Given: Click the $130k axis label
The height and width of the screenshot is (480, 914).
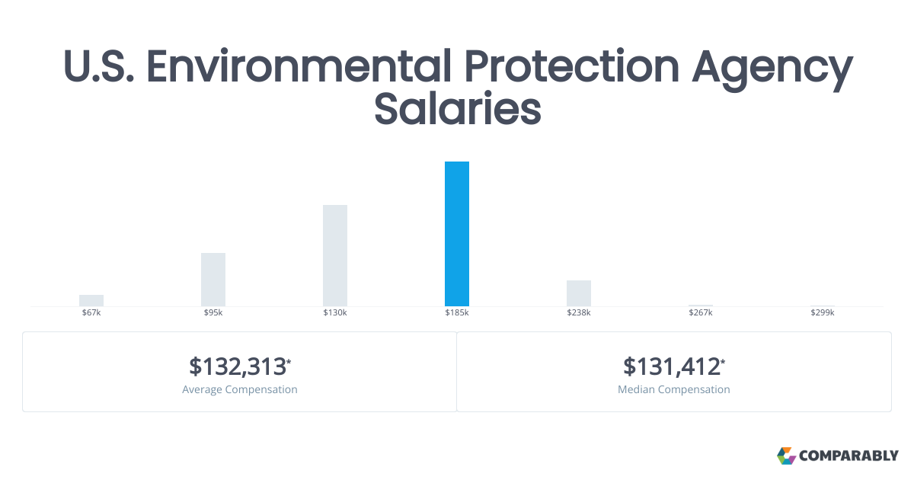Looking at the screenshot, I should point(335,312).
